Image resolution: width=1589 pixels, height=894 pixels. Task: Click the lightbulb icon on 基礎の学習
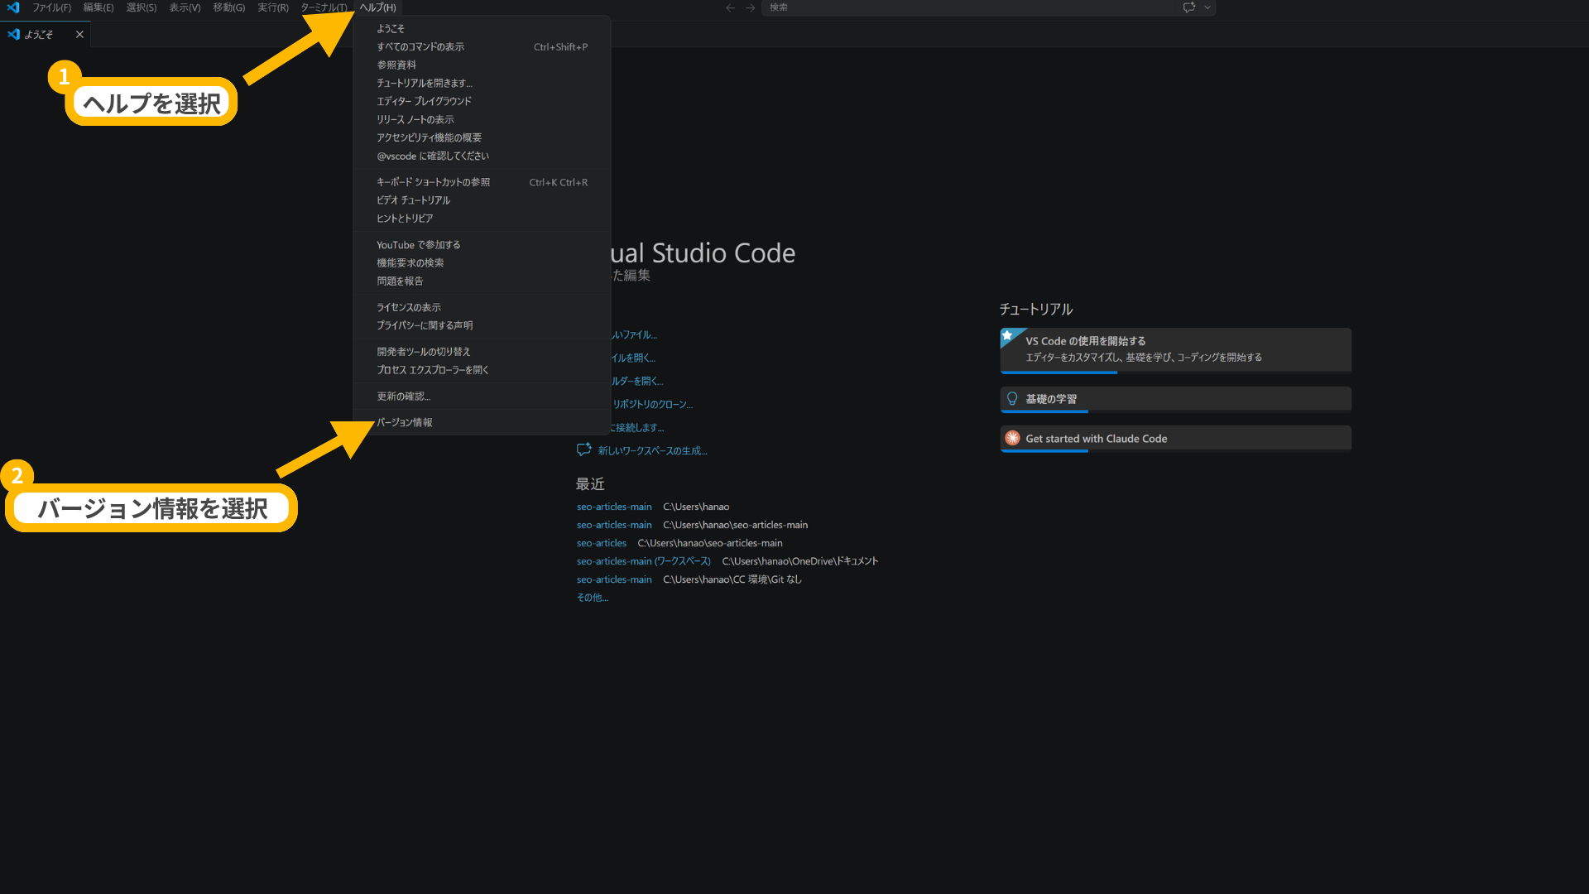[1012, 399]
